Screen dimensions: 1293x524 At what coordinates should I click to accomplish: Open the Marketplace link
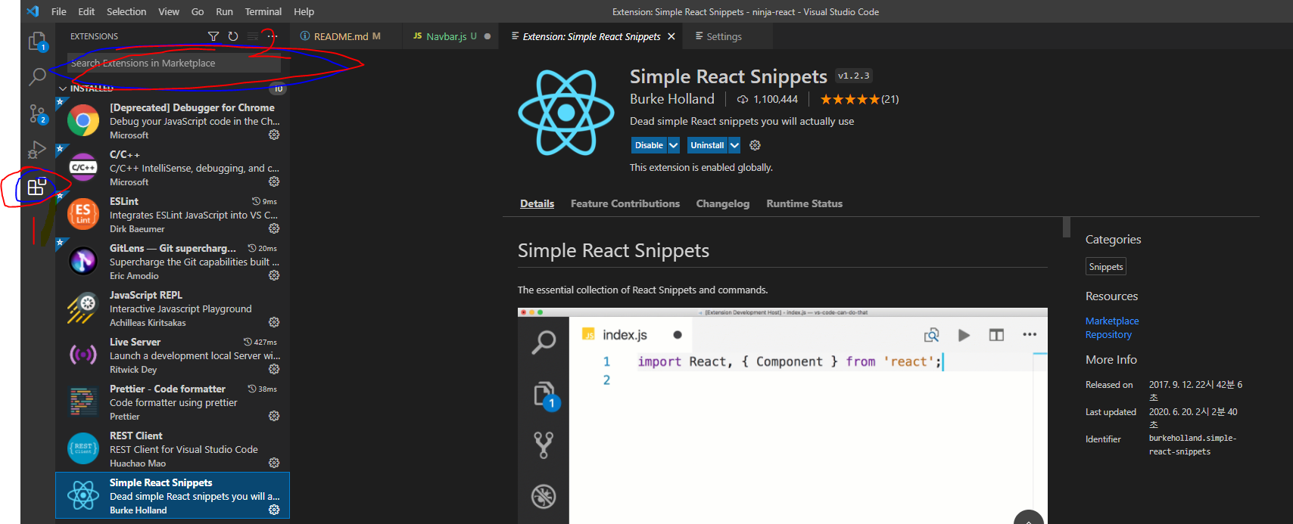(x=1111, y=321)
